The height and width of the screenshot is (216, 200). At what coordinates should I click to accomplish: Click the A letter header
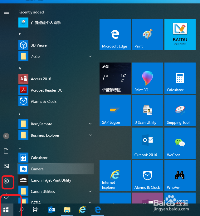[20, 68]
